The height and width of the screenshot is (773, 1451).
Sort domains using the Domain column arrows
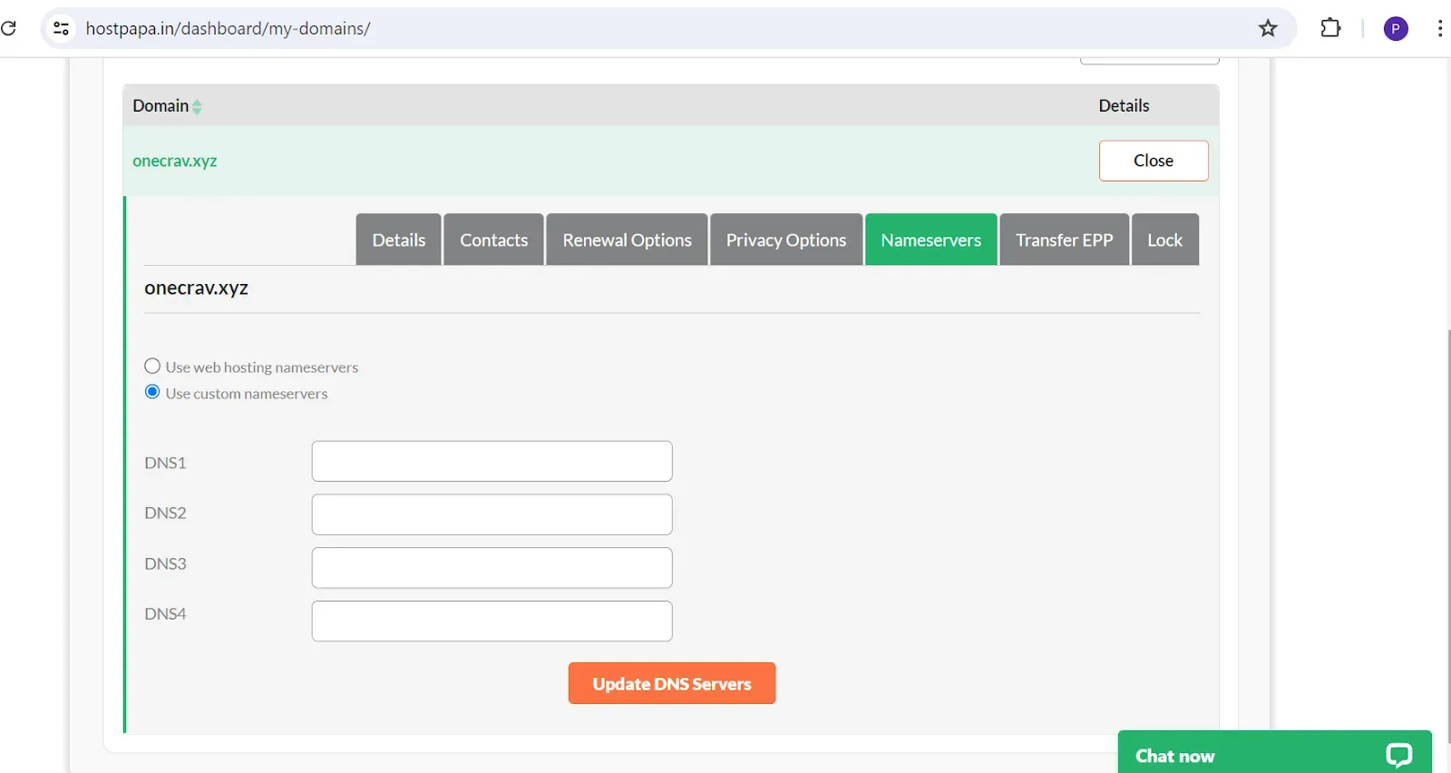click(197, 106)
